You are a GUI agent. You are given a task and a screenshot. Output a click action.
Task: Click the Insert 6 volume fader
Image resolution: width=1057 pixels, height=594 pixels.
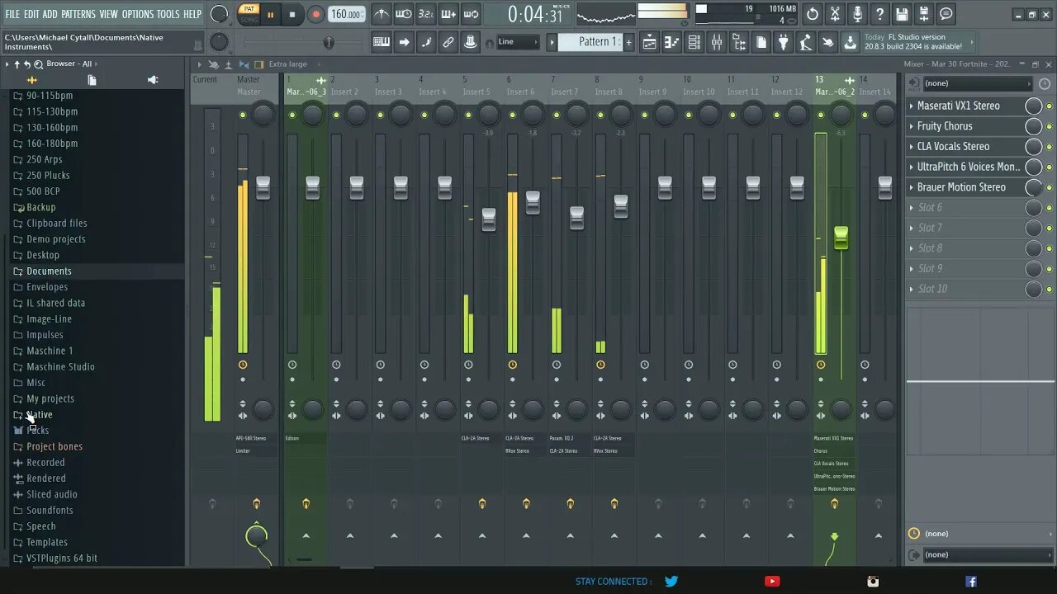pyautogui.click(x=533, y=203)
